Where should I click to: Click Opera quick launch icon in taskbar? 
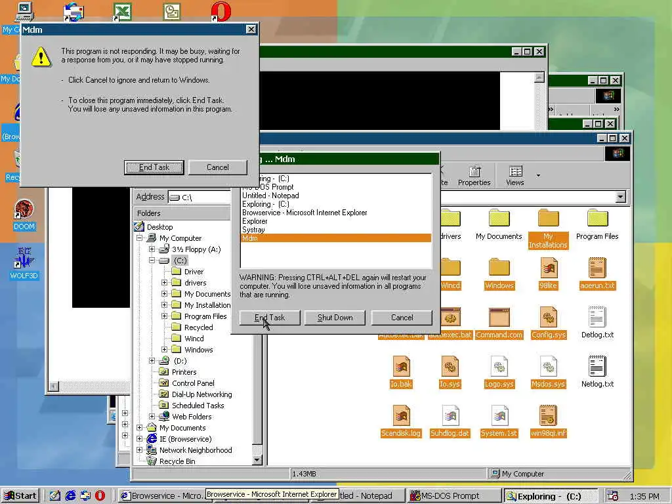100,496
